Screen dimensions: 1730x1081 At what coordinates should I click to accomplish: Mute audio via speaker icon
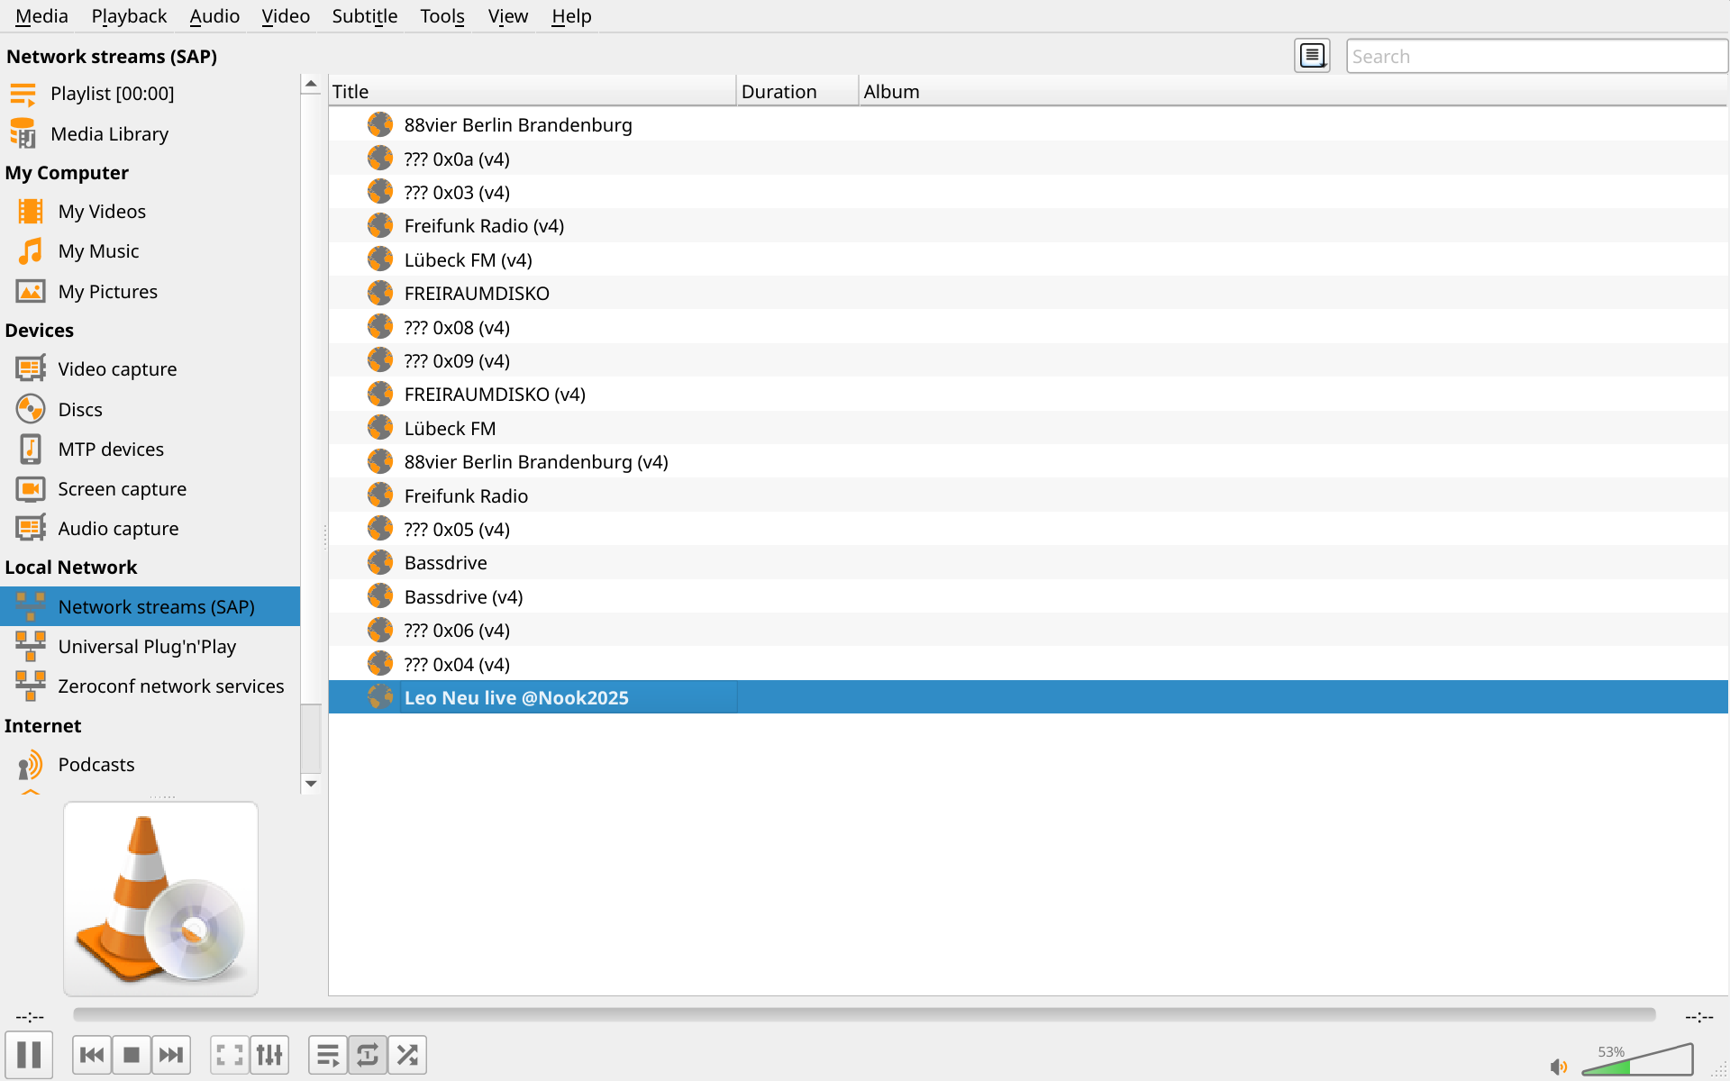point(1558,1067)
